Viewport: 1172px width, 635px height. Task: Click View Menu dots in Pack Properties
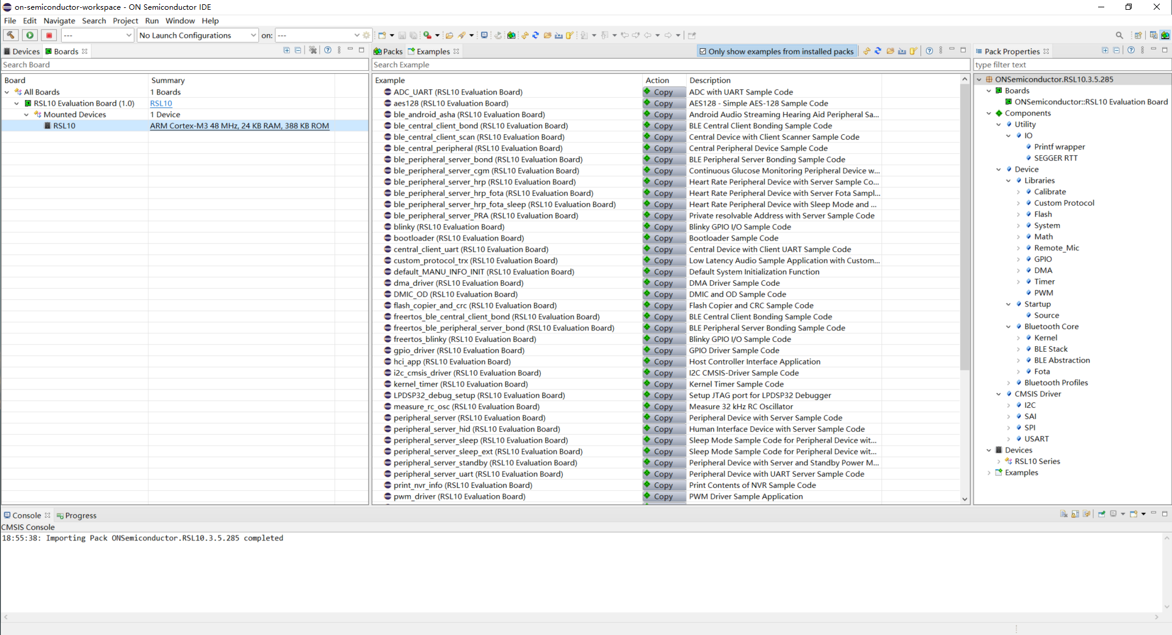tap(1142, 50)
